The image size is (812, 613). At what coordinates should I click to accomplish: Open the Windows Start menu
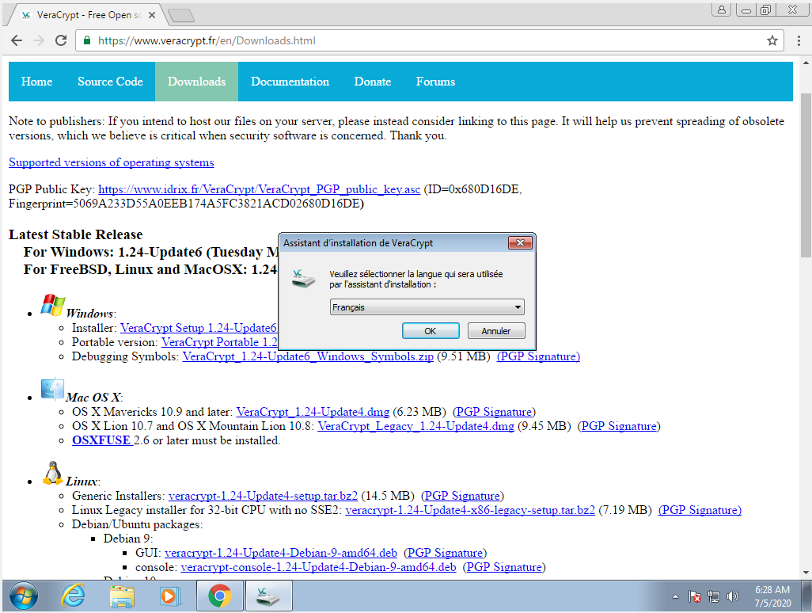click(23, 596)
